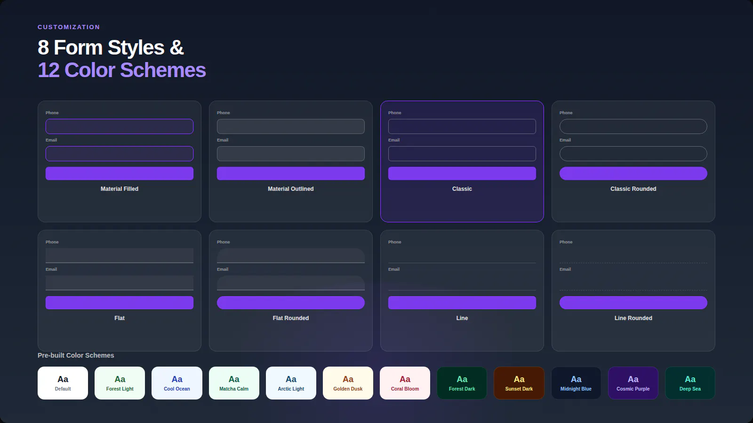Click the purple button in Material Filled card
The height and width of the screenshot is (423, 753).
click(x=120, y=173)
